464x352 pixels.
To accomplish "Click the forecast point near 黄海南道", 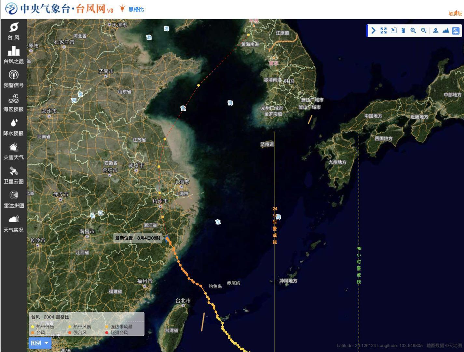I will (248, 35).
